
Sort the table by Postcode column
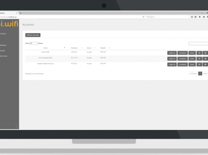[74, 48]
